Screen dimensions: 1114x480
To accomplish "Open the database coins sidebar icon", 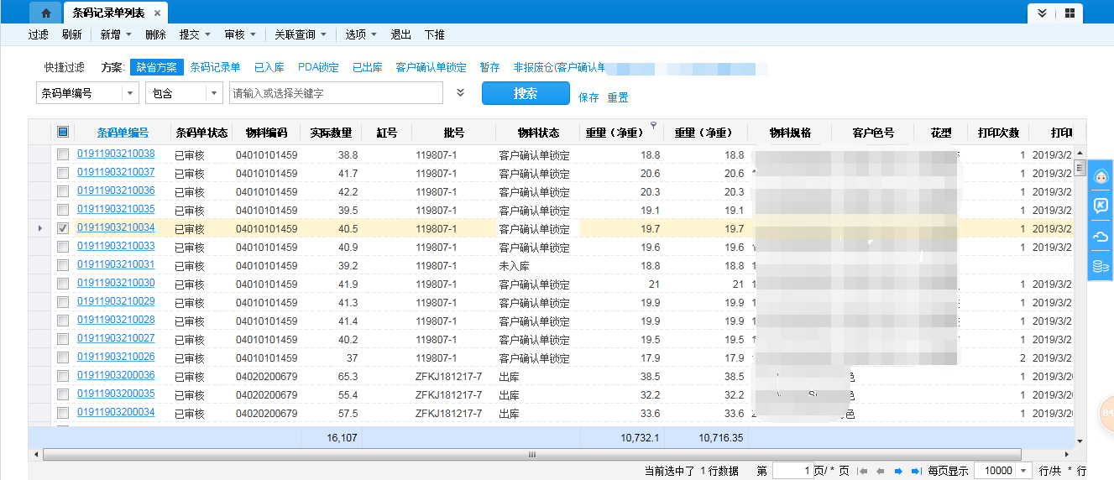I will 1101,266.
